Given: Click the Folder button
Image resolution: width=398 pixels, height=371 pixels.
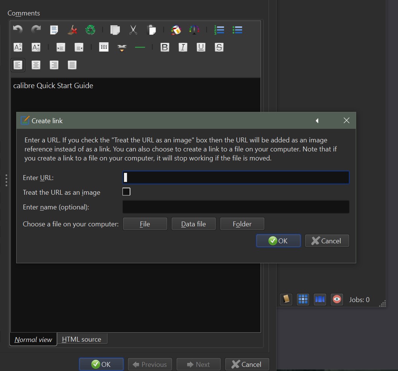Looking at the screenshot, I should click(x=242, y=224).
